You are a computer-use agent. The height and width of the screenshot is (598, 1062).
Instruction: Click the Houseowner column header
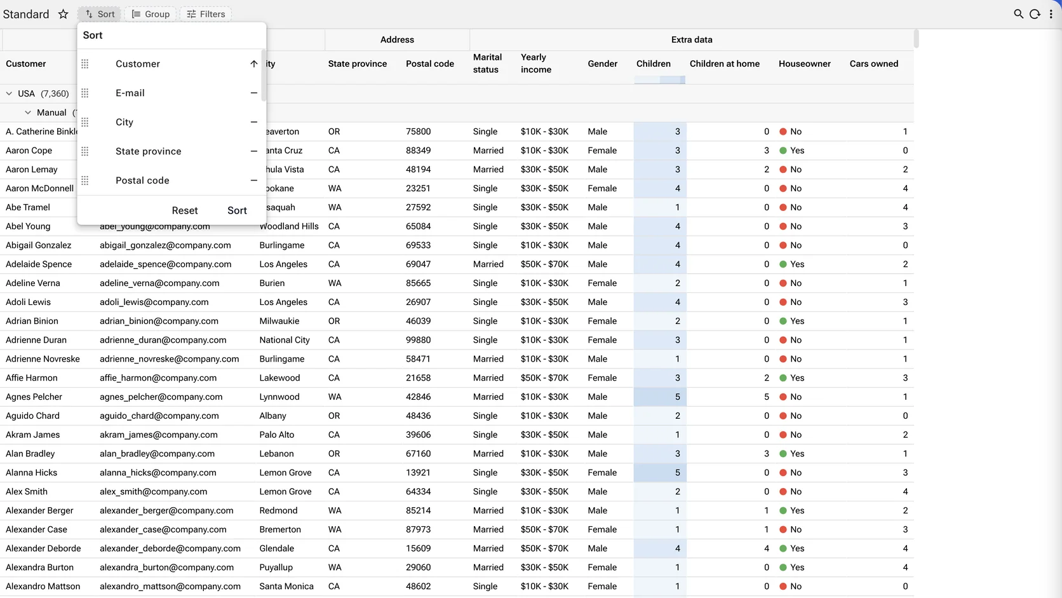(805, 64)
